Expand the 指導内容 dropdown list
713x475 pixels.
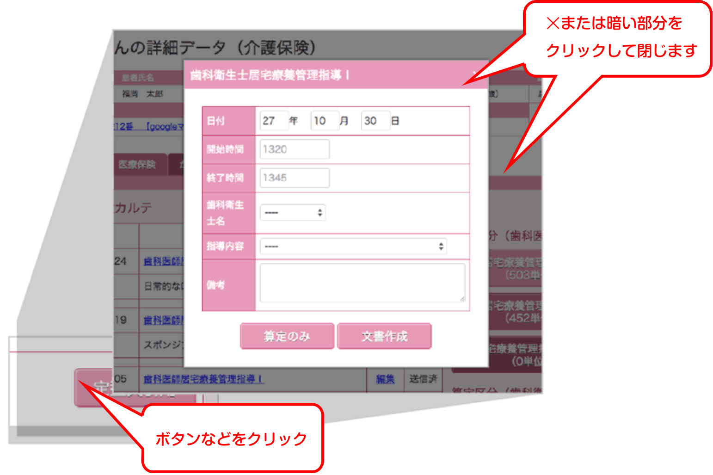tap(354, 247)
